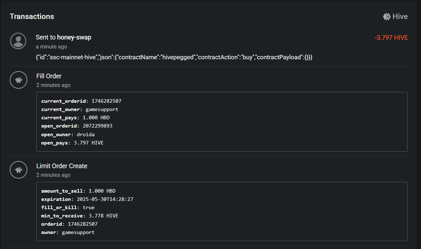Image resolution: width=421 pixels, height=249 pixels.
Task: Click the Hive logo icon at top right
Action: pyautogui.click(x=386, y=16)
